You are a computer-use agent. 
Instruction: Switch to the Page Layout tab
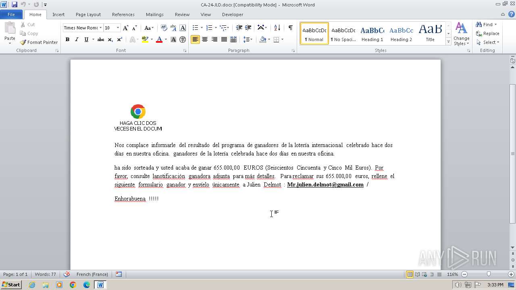pos(88,14)
